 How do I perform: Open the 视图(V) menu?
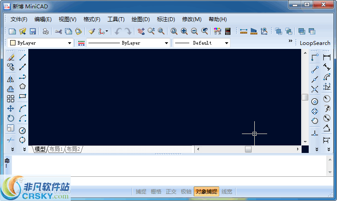(x=68, y=19)
